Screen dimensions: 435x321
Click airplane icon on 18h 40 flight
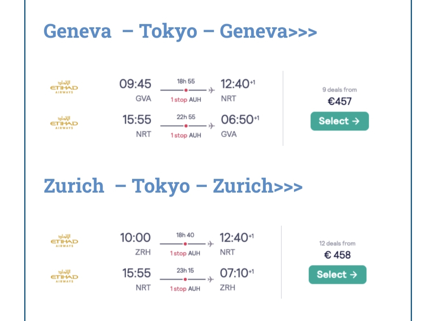[211, 244]
